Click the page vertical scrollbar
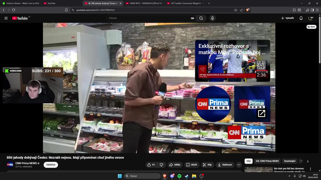 (x=320, y=39)
